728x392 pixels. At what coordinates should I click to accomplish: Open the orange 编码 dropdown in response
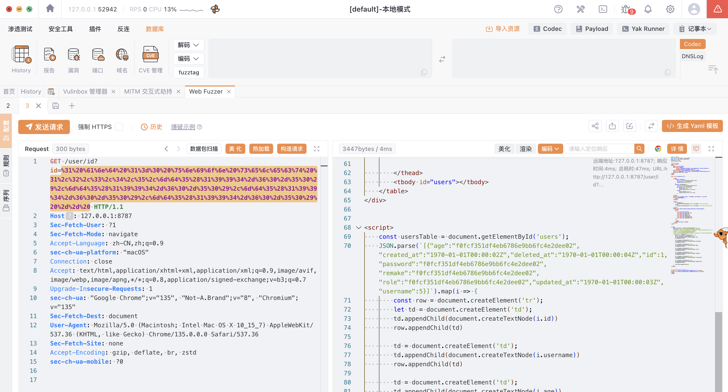(x=550, y=149)
